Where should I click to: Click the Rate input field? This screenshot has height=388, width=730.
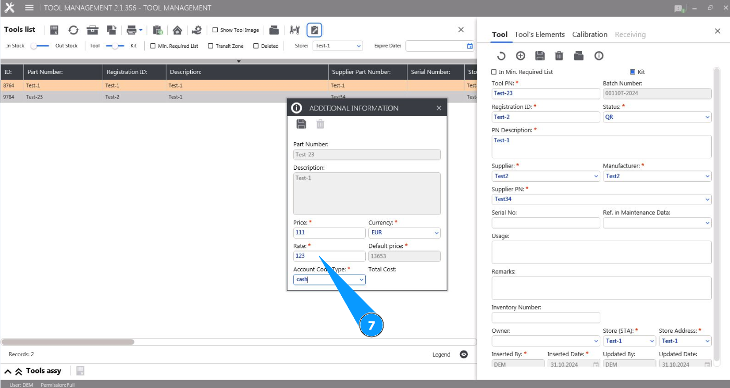(329, 256)
